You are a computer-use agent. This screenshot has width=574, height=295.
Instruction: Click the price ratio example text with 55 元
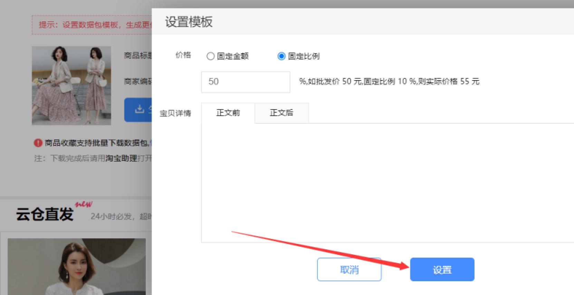pyautogui.click(x=389, y=82)
